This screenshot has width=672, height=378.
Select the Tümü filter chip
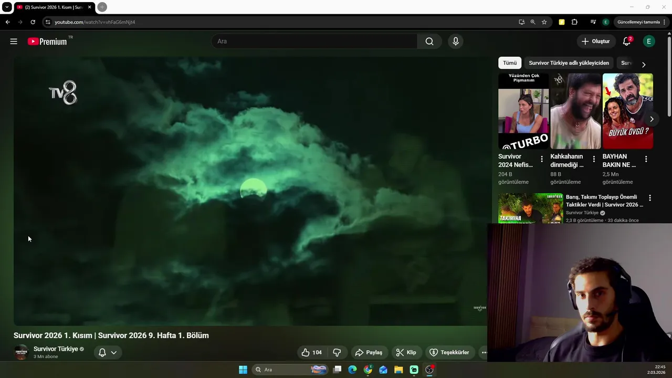click(x=510, y=63)
